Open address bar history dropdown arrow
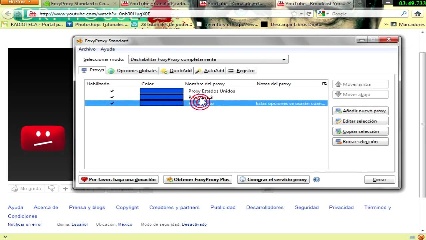Screen dimensions: 426x240 click(302, 14)
